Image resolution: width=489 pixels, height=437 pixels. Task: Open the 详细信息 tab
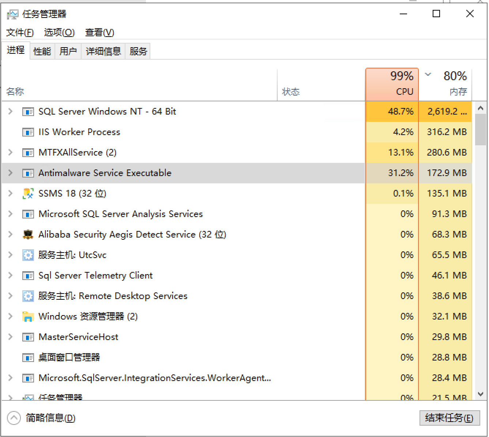click(x=103, y=51)
